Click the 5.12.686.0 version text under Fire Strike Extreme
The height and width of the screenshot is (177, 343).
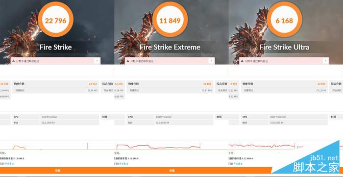(x=133, y=158)
